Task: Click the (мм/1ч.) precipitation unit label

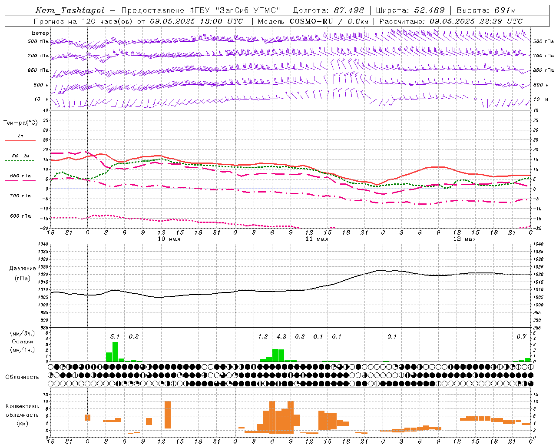Action: click(x=23, y=350)
